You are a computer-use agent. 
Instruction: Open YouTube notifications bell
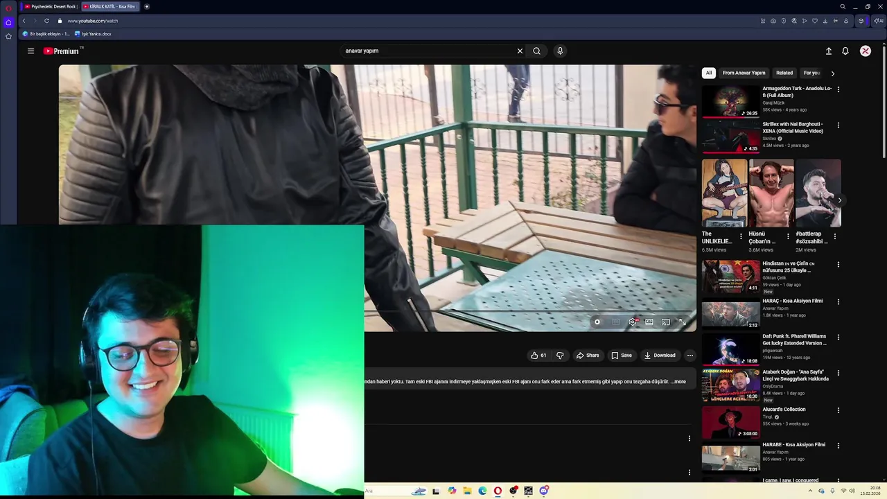845,51
